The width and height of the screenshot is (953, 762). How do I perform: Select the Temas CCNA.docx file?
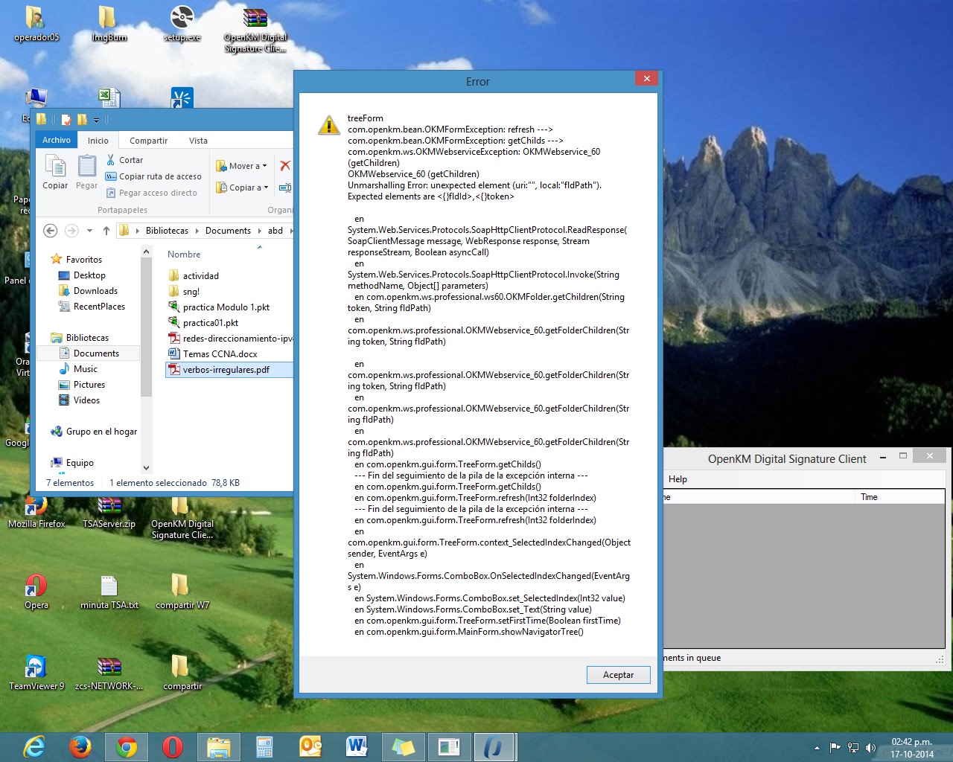pos(220,354)
